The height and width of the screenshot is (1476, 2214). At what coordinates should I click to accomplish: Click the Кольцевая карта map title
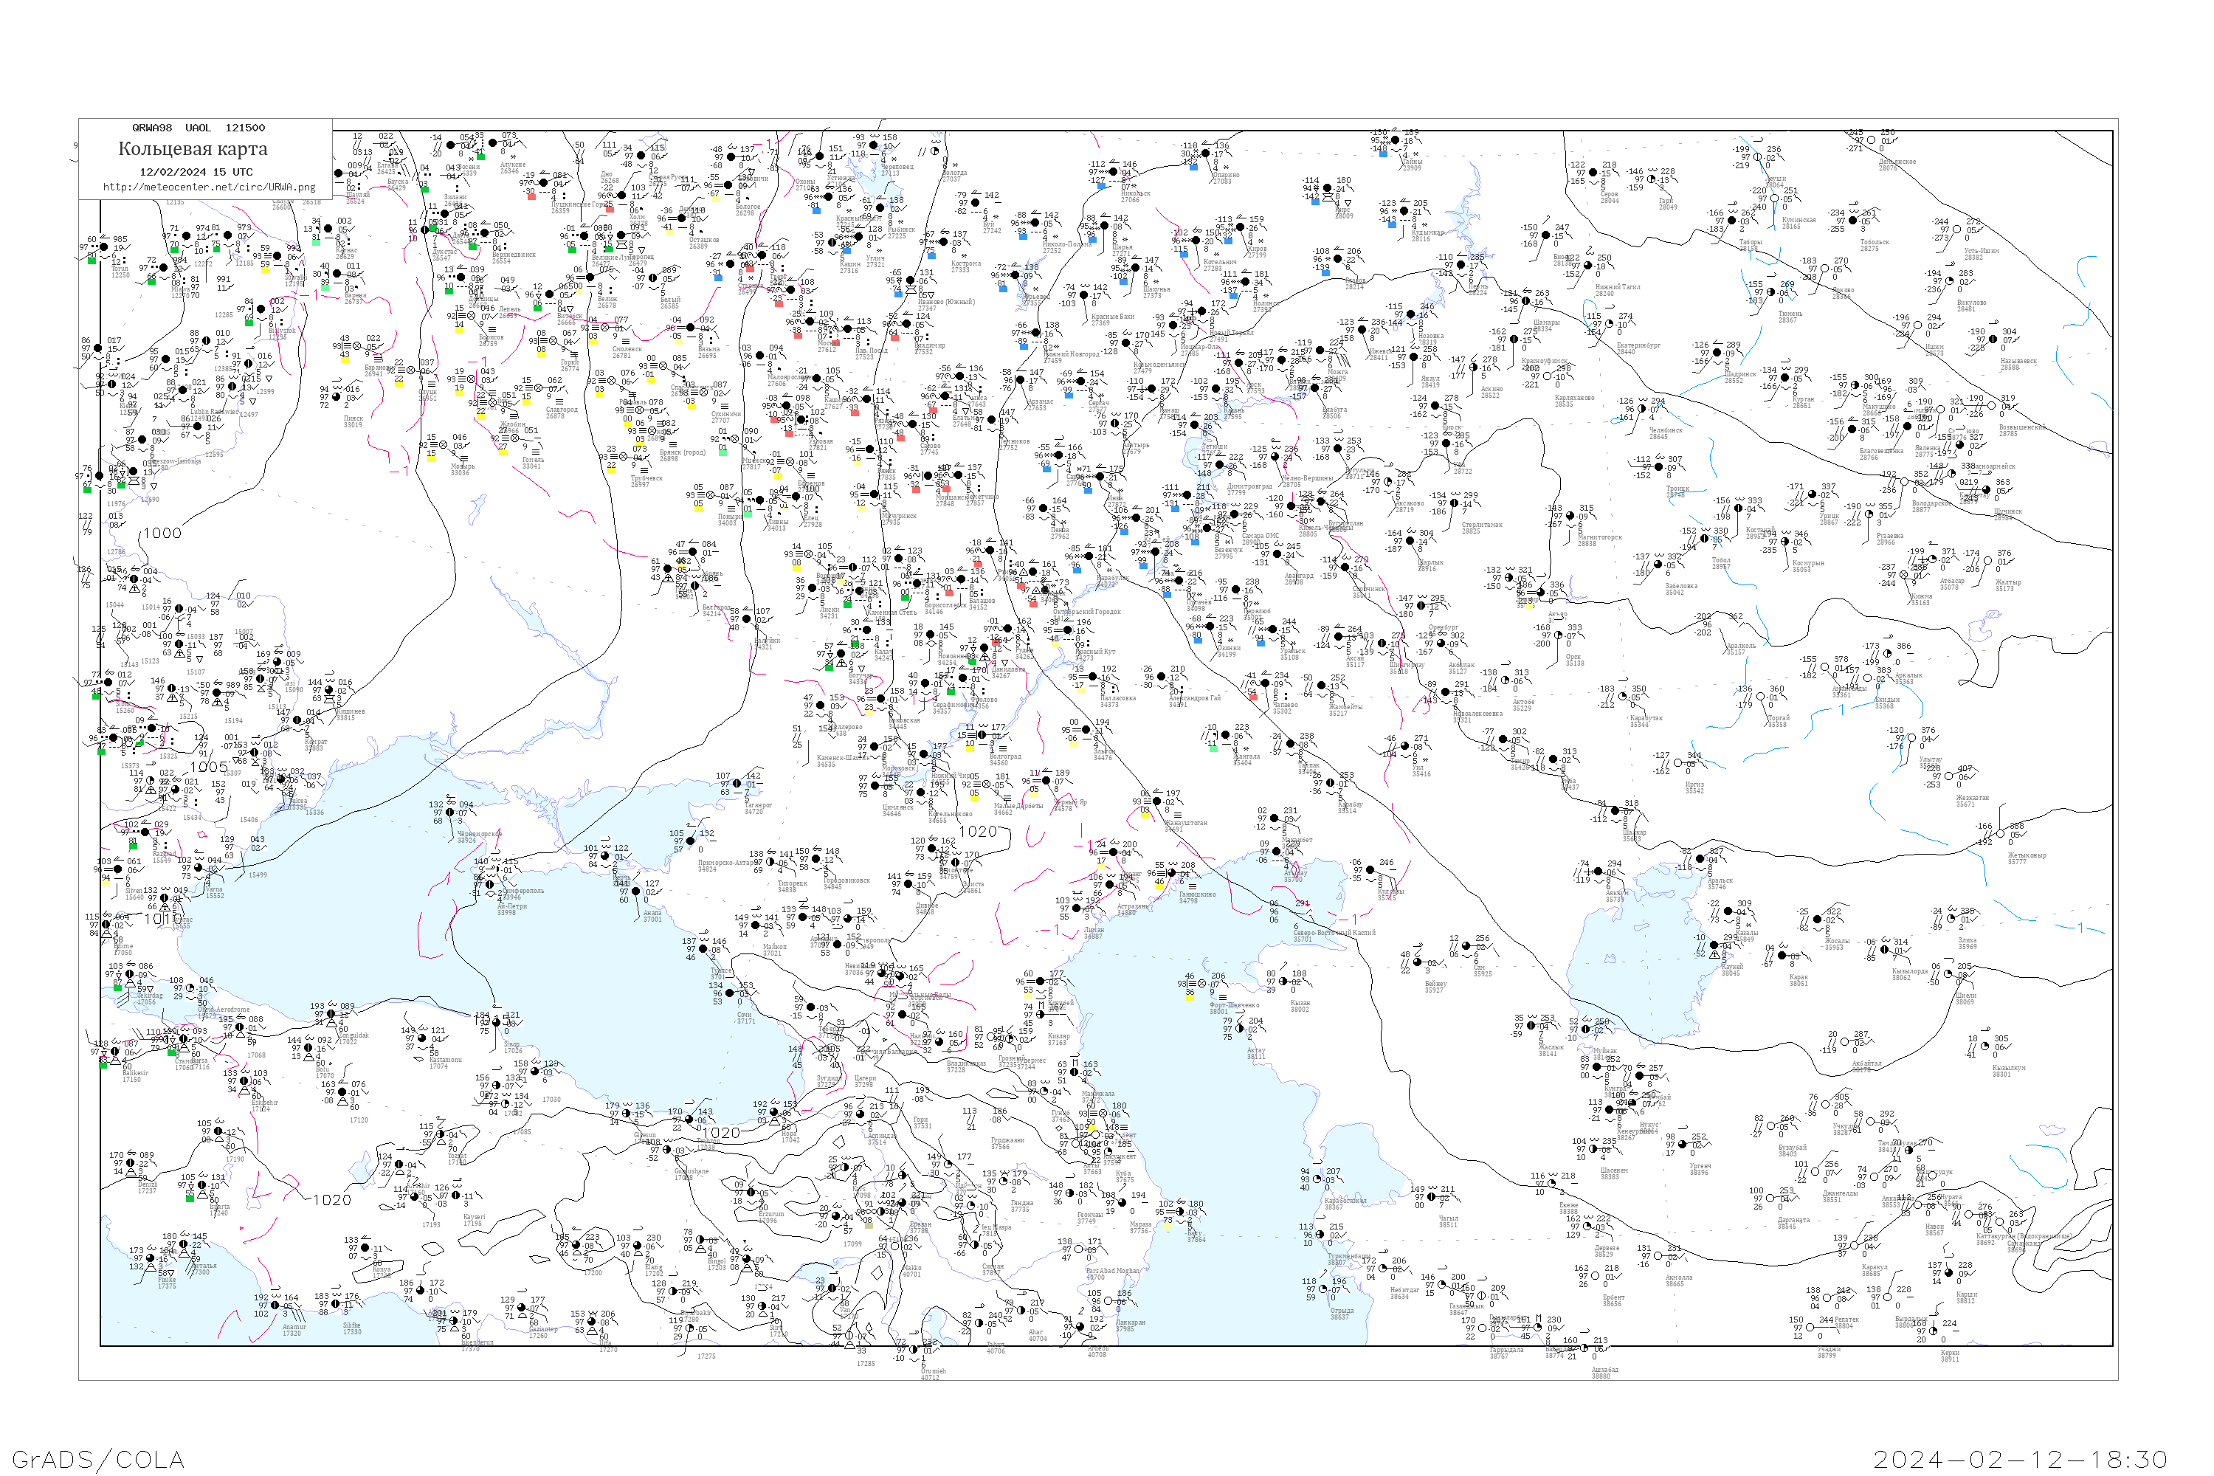(193, 149)
